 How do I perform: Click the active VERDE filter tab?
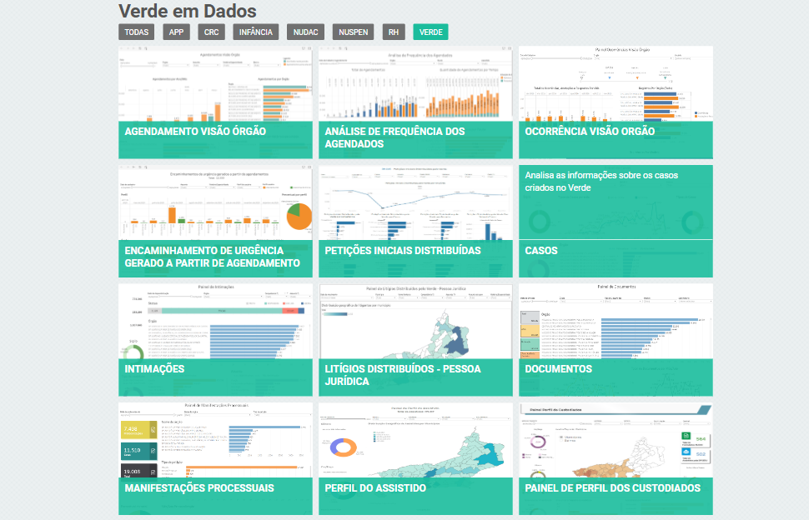(x=430, y=32)
